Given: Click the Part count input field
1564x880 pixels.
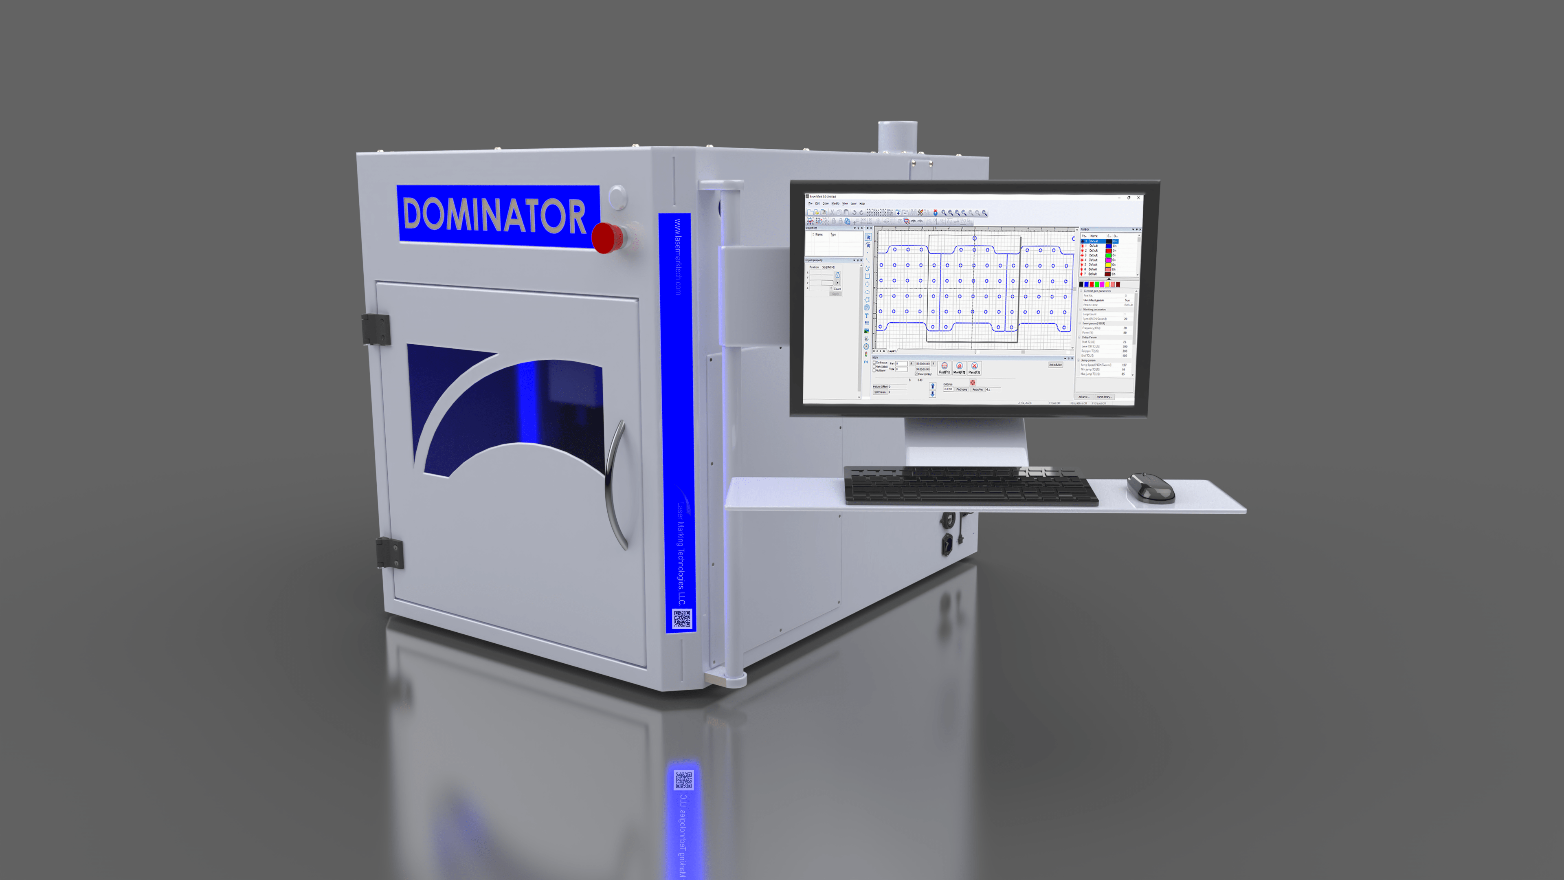Looking at the screenshot, I should [x=902, y=364].
